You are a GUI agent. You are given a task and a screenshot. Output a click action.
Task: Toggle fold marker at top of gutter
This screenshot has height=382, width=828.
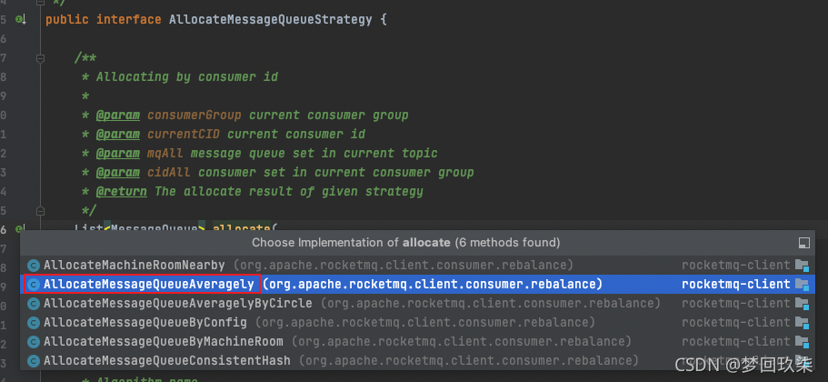[x=41, y=3]
